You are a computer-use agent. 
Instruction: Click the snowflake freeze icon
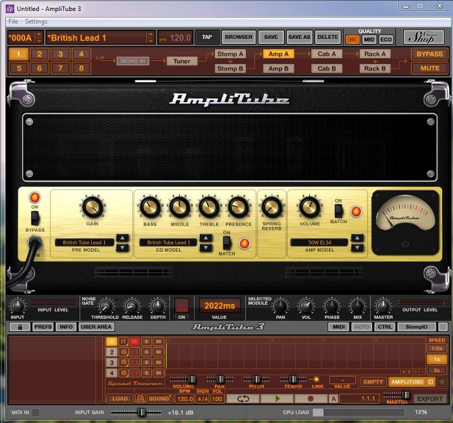coord(442,382)
